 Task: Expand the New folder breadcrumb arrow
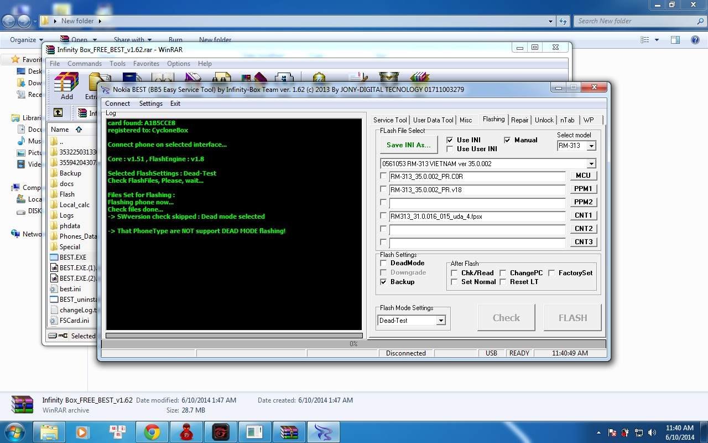[100, 21]
